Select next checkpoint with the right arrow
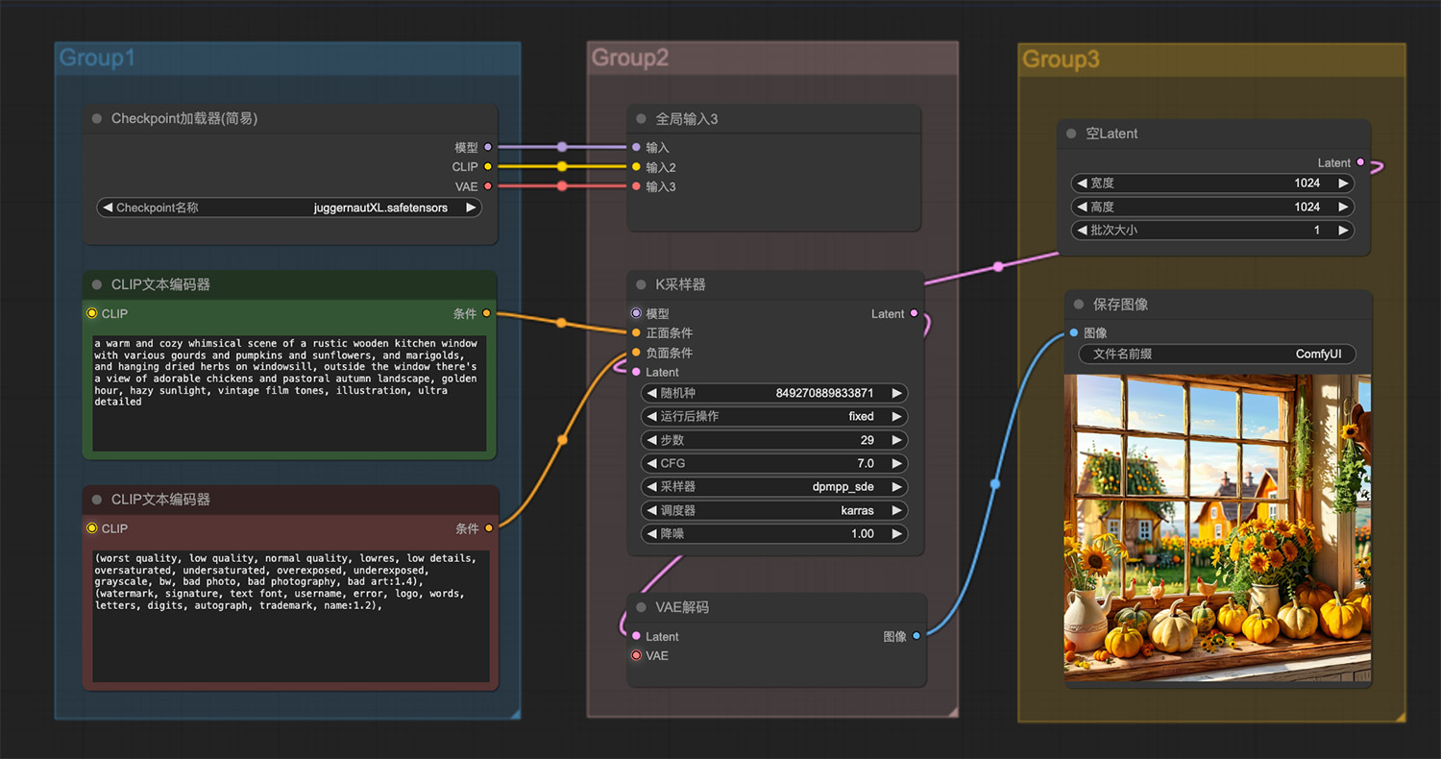 tap(471, 208)
